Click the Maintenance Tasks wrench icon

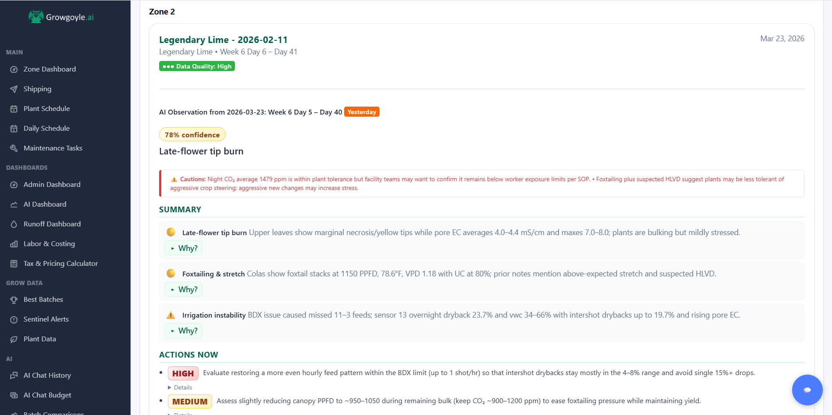[x=14, y=148]
